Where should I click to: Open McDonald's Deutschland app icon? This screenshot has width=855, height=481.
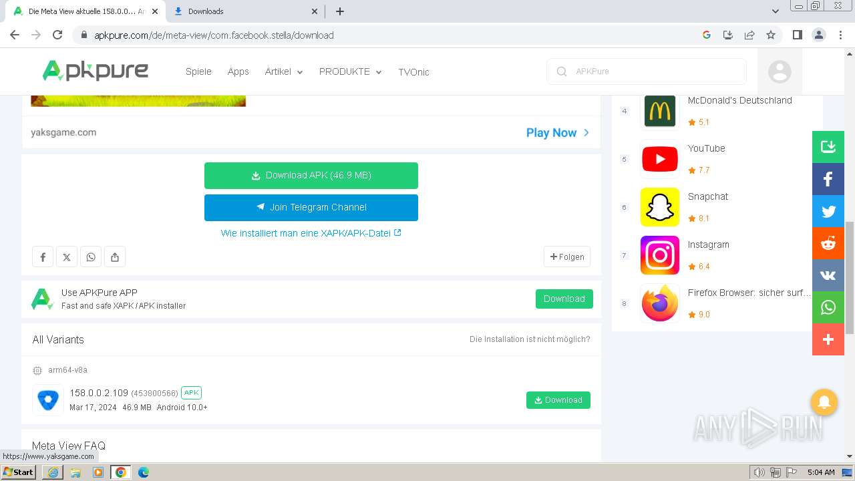click(x=660, y=111)
